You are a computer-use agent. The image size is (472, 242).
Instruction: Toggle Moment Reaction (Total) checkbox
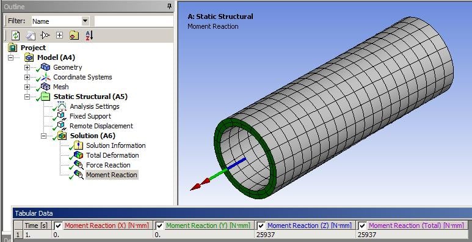click(363, 226)
